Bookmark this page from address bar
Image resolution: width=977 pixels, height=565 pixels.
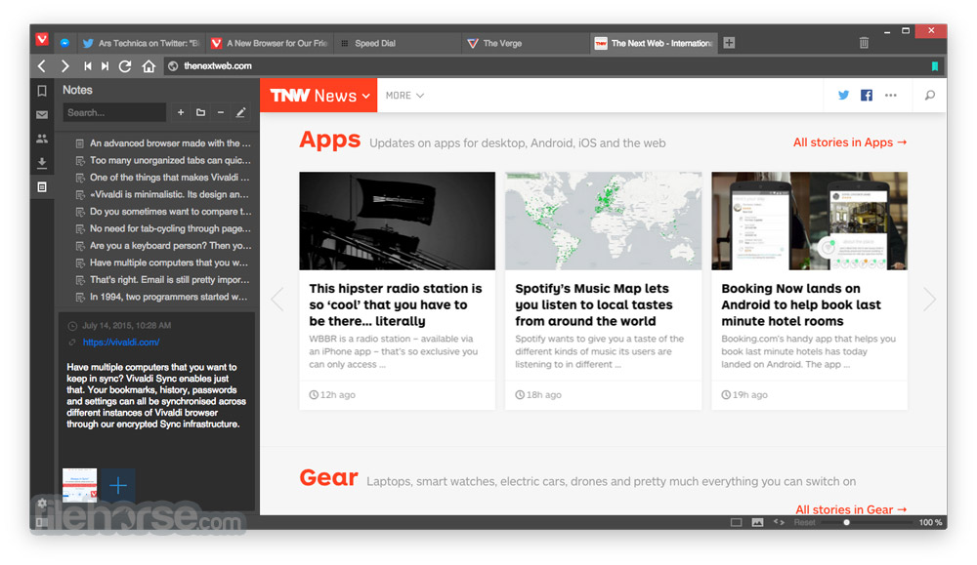(x=935, y=66)
